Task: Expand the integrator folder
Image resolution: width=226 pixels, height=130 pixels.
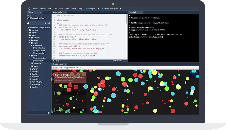Action: coord(32,45)
